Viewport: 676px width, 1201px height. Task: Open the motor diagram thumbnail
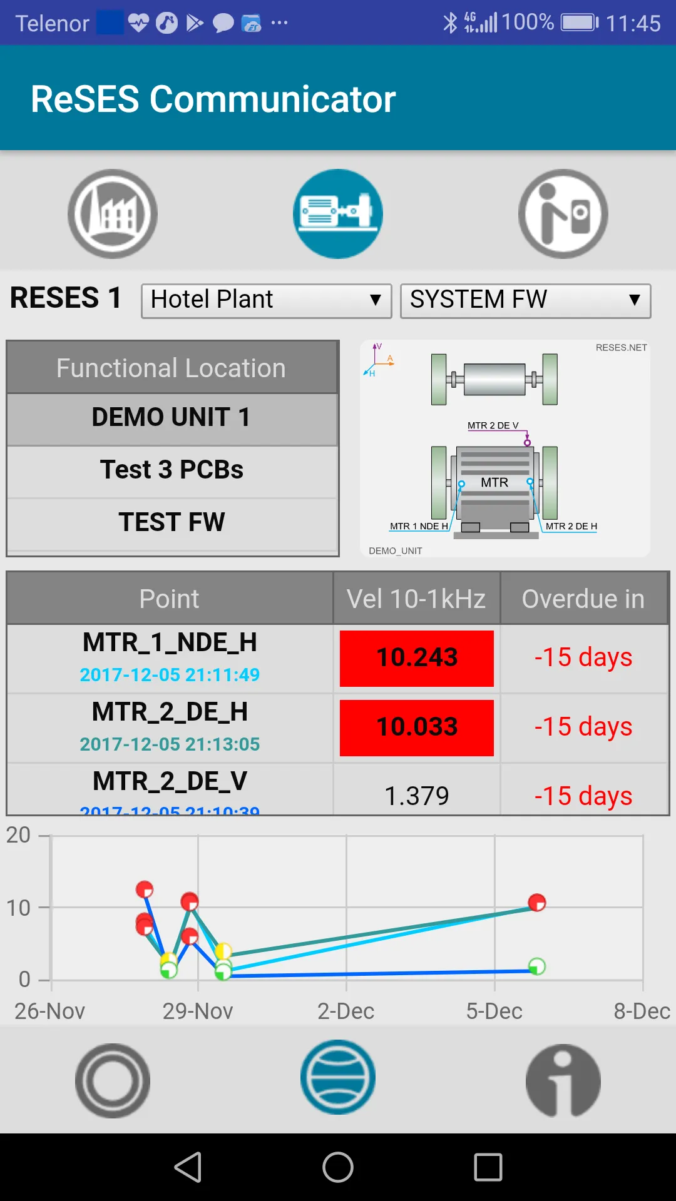click(x=505, y=448)
